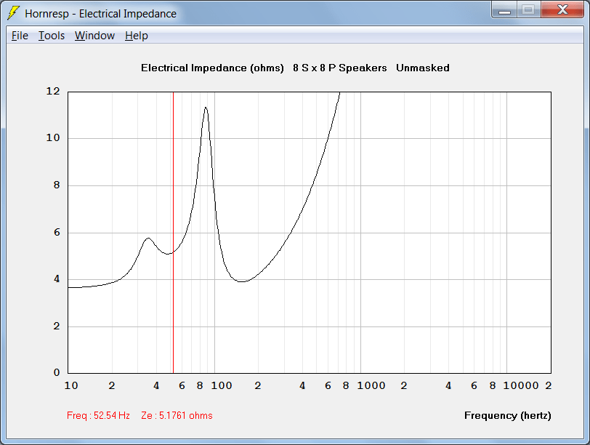Click the tall impedance peak near 90 Hz
Viewport: 590px width, 445px height.
pos(206,108)
